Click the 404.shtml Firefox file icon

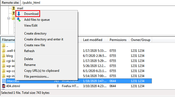pos(4,86)
